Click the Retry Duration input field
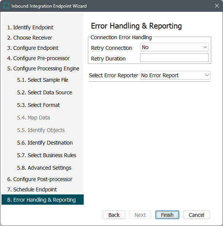This screenshot has height=226, width=223. tap(174, 58)
